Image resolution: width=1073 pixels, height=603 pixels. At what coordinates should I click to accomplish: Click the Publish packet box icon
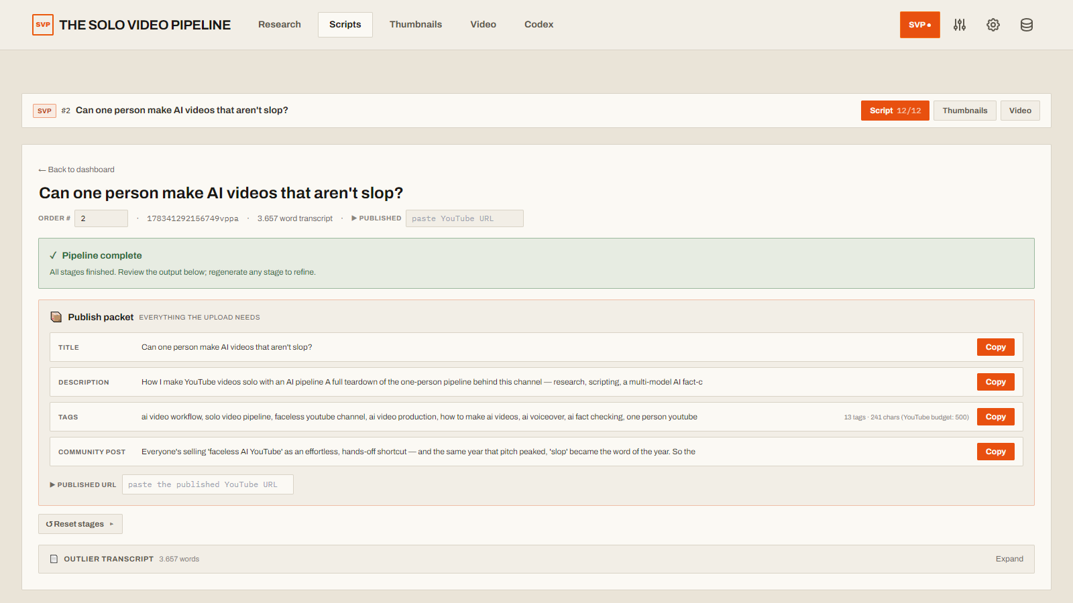[56, 317]
